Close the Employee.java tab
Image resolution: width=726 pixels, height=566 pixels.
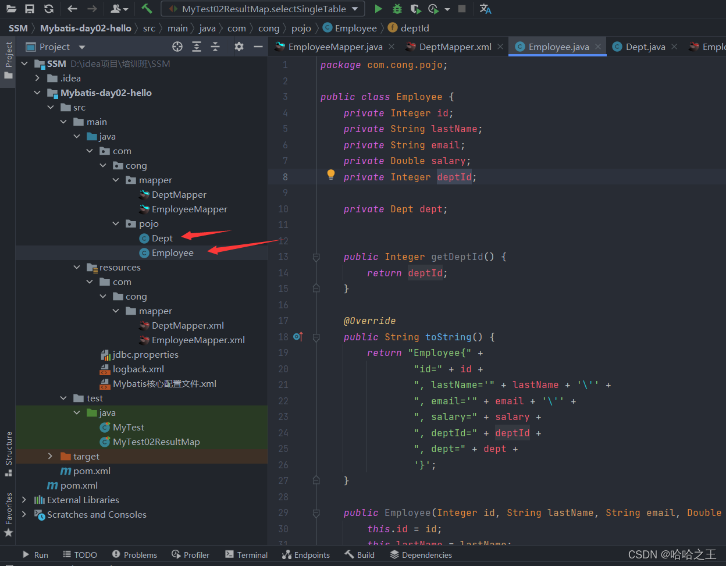[598, 47]
